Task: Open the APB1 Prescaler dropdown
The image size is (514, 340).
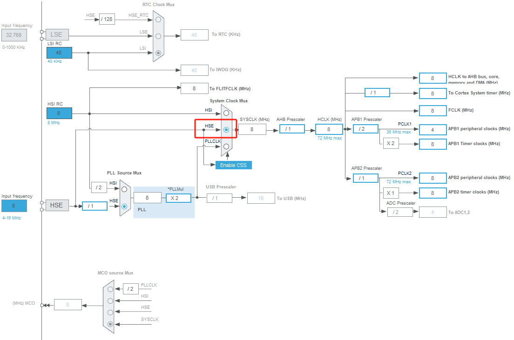Action: pyautogui.click(x=365, y=129)
